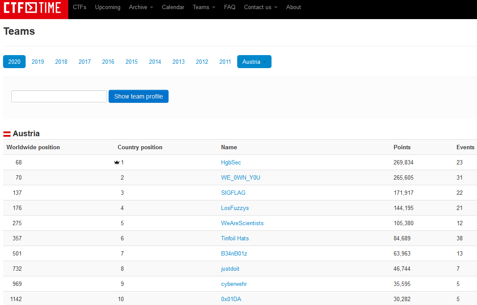Open the Calendar page
The height and width of the screenshot is (305, 477).
click(x=173, y=7)
